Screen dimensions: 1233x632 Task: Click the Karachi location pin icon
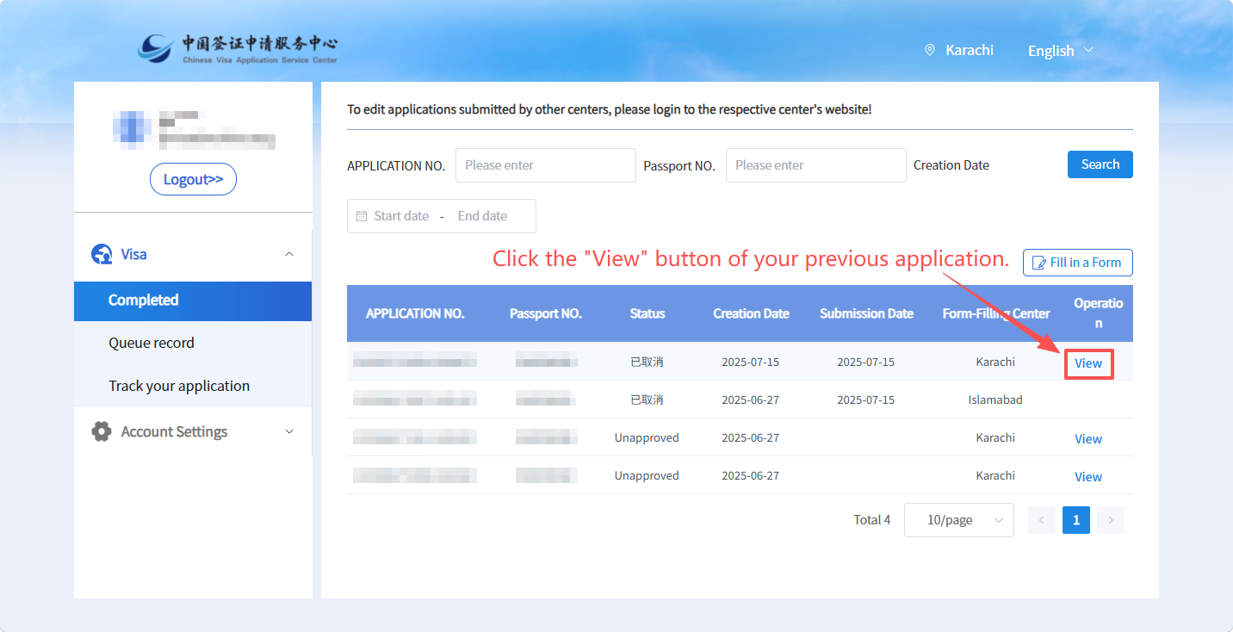pyautogui.click(x=930, y=50)
